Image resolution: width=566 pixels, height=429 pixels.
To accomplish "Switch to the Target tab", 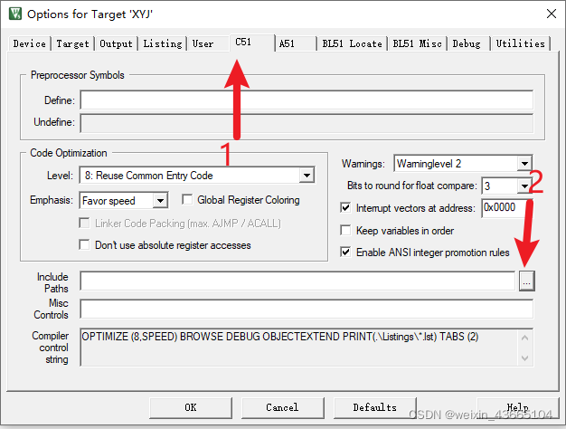I will (x=72, y=43).
